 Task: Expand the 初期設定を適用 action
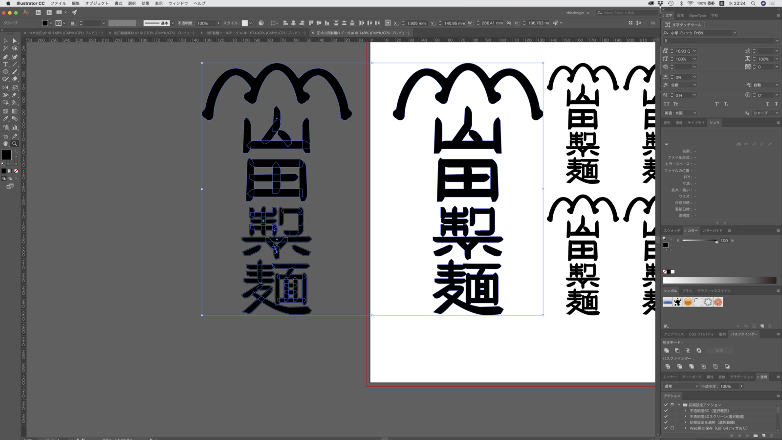pos(685,422)
